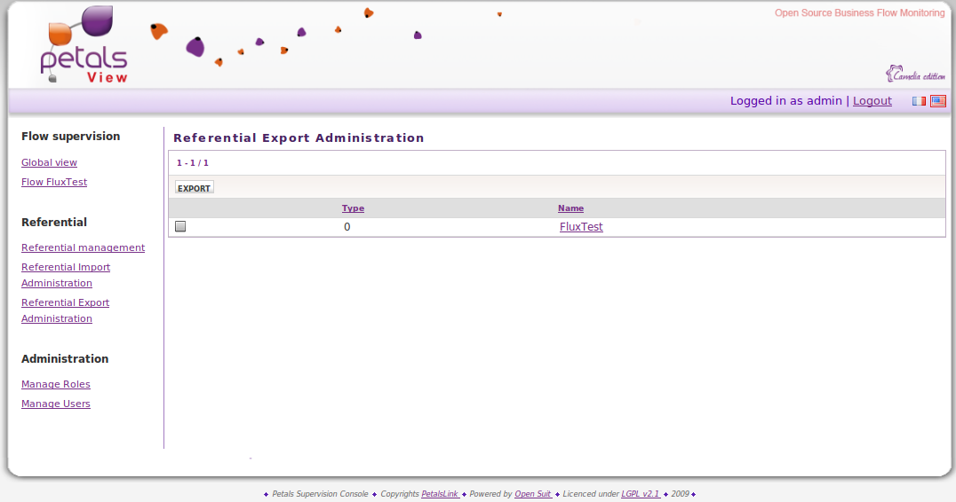956x502 pixels.
Task: Open the LGPL v2.1 license link
Action: tap(640, 494)
